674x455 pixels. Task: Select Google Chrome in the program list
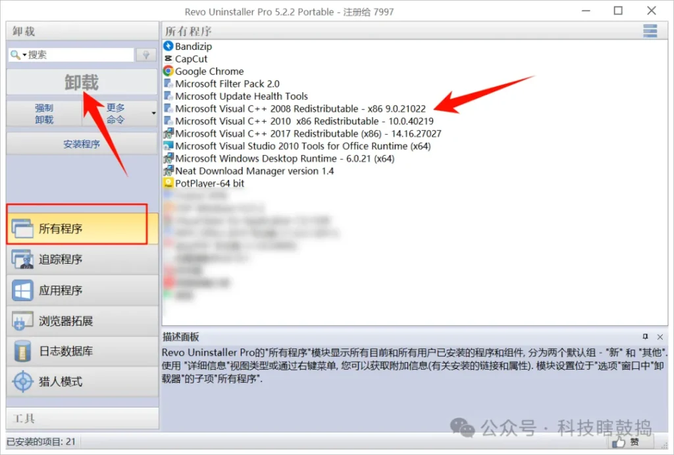click(204, 71)
